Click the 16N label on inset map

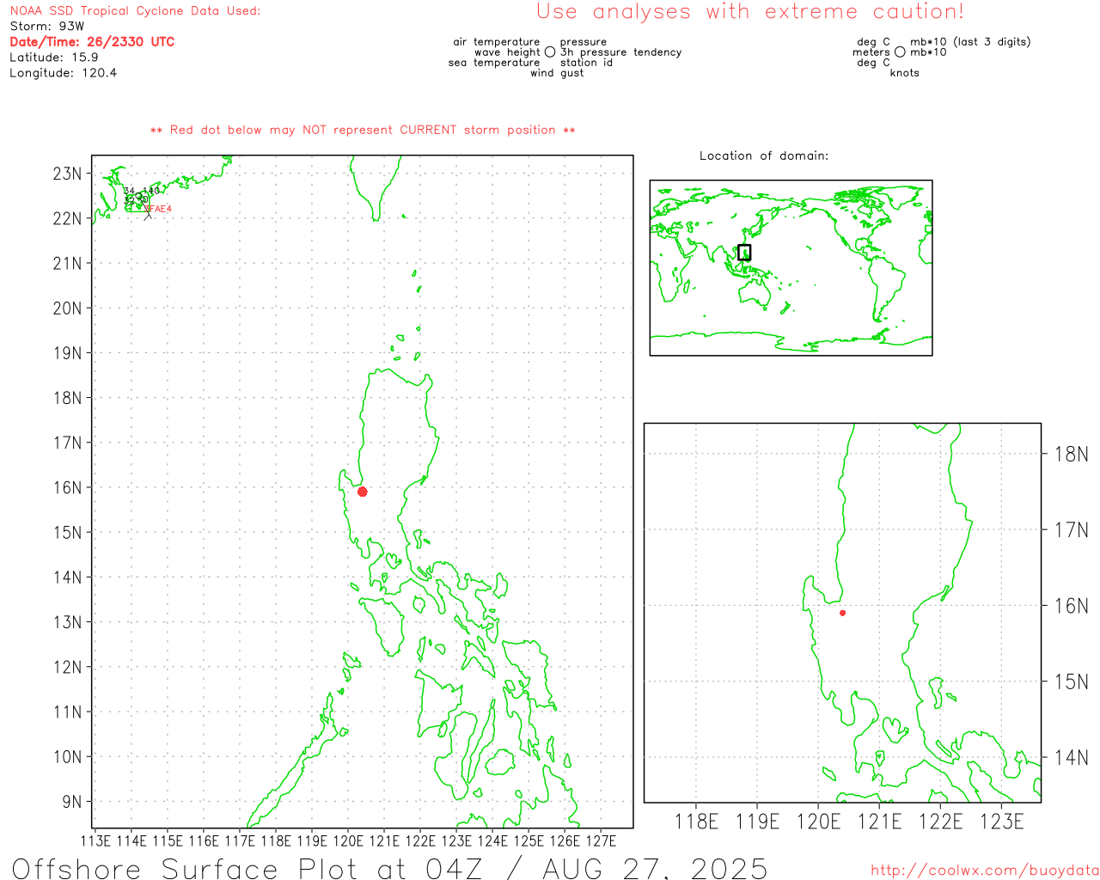[x=1071, y=606]
